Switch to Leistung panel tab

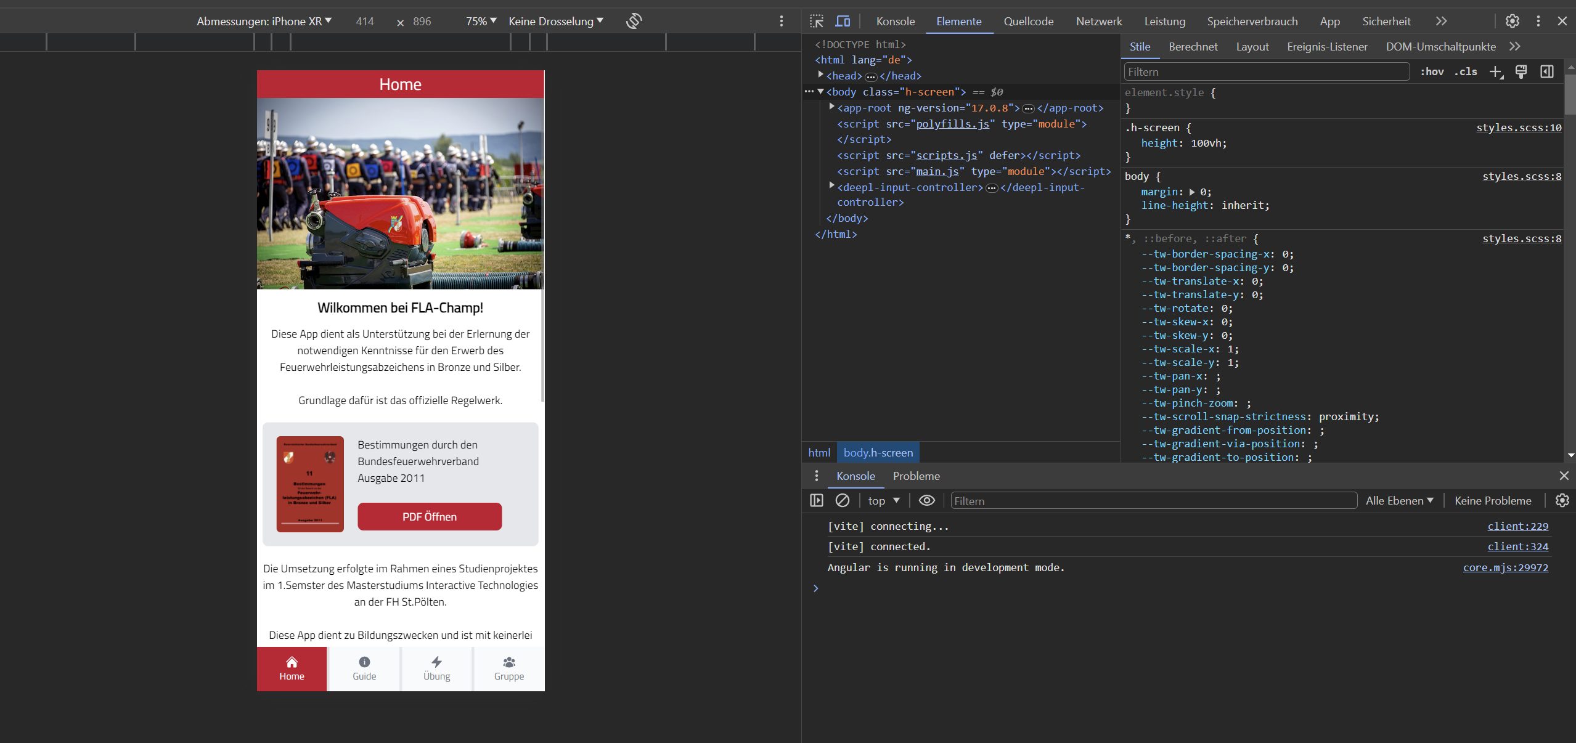coord(1165,21)
